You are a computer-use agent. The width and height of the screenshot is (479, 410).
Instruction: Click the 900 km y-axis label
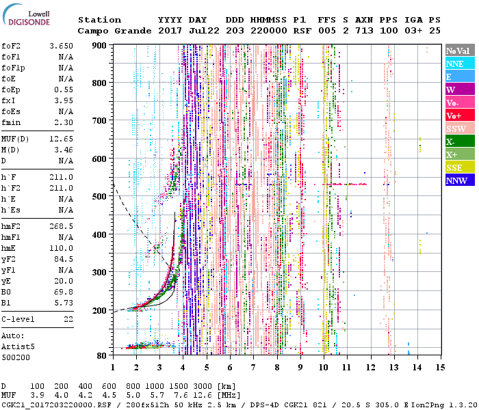[x=101, y=46]
